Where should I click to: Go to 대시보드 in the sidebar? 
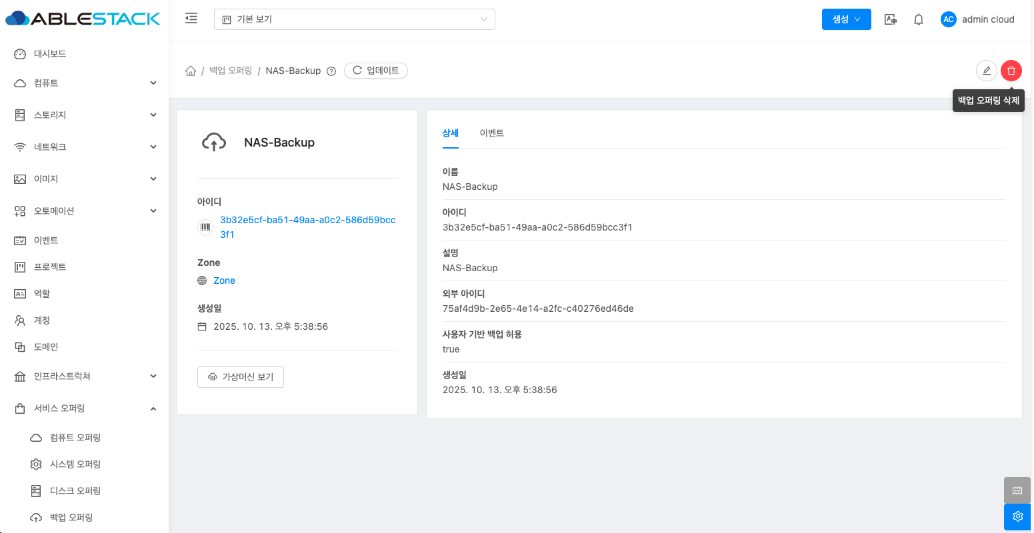pyautogui.click(x=50, y=54)
